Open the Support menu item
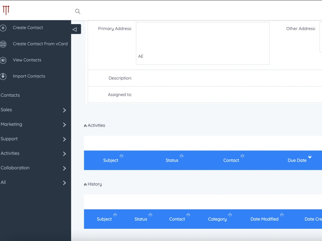Viewport: 322px width, 241px height. tap(9, 139)
